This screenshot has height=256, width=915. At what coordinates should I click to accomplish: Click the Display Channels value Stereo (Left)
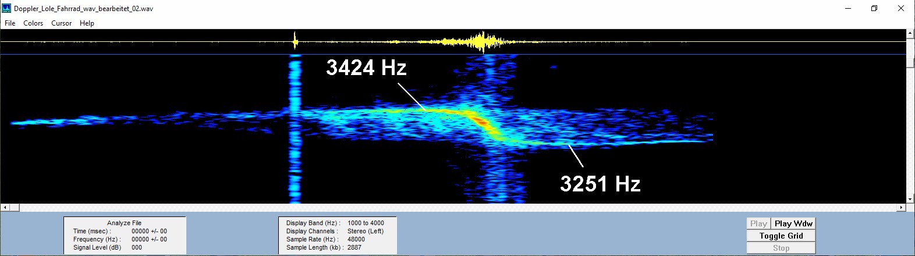coord(366,231)
